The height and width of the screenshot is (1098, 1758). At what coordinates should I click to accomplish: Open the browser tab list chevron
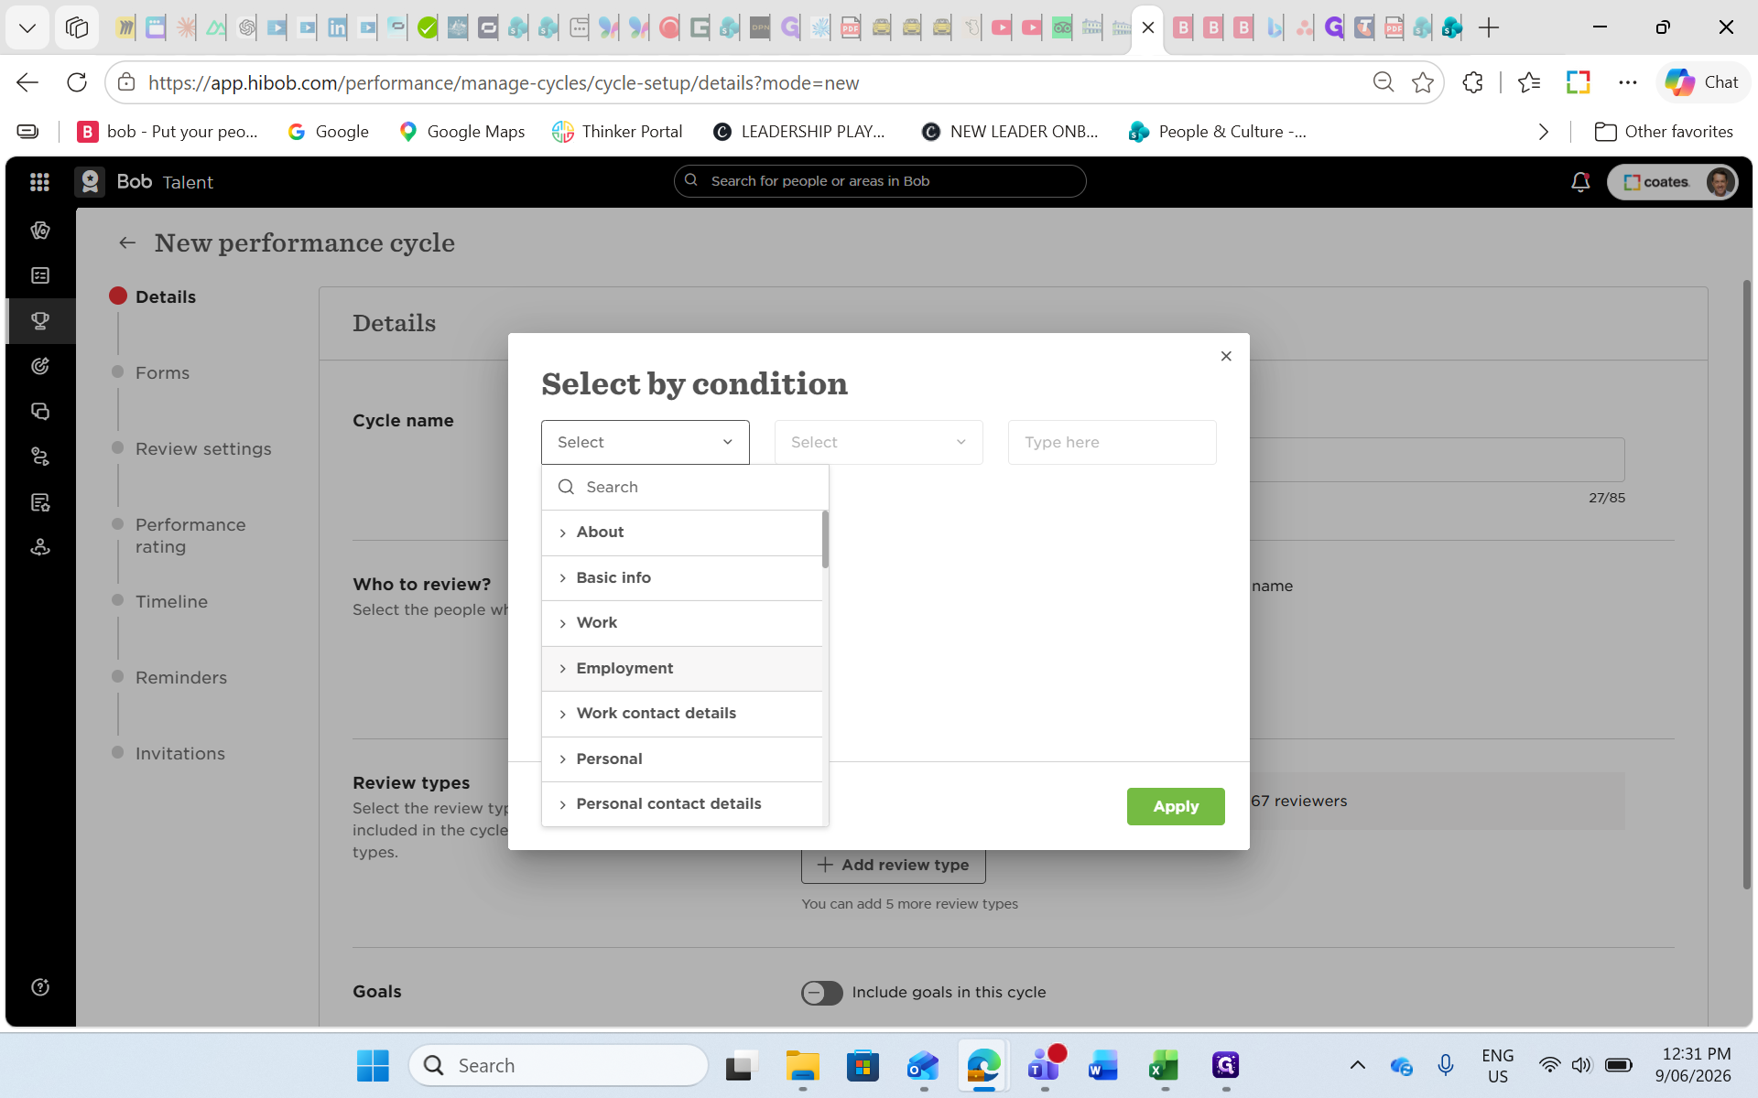click(x=27, y=27)
